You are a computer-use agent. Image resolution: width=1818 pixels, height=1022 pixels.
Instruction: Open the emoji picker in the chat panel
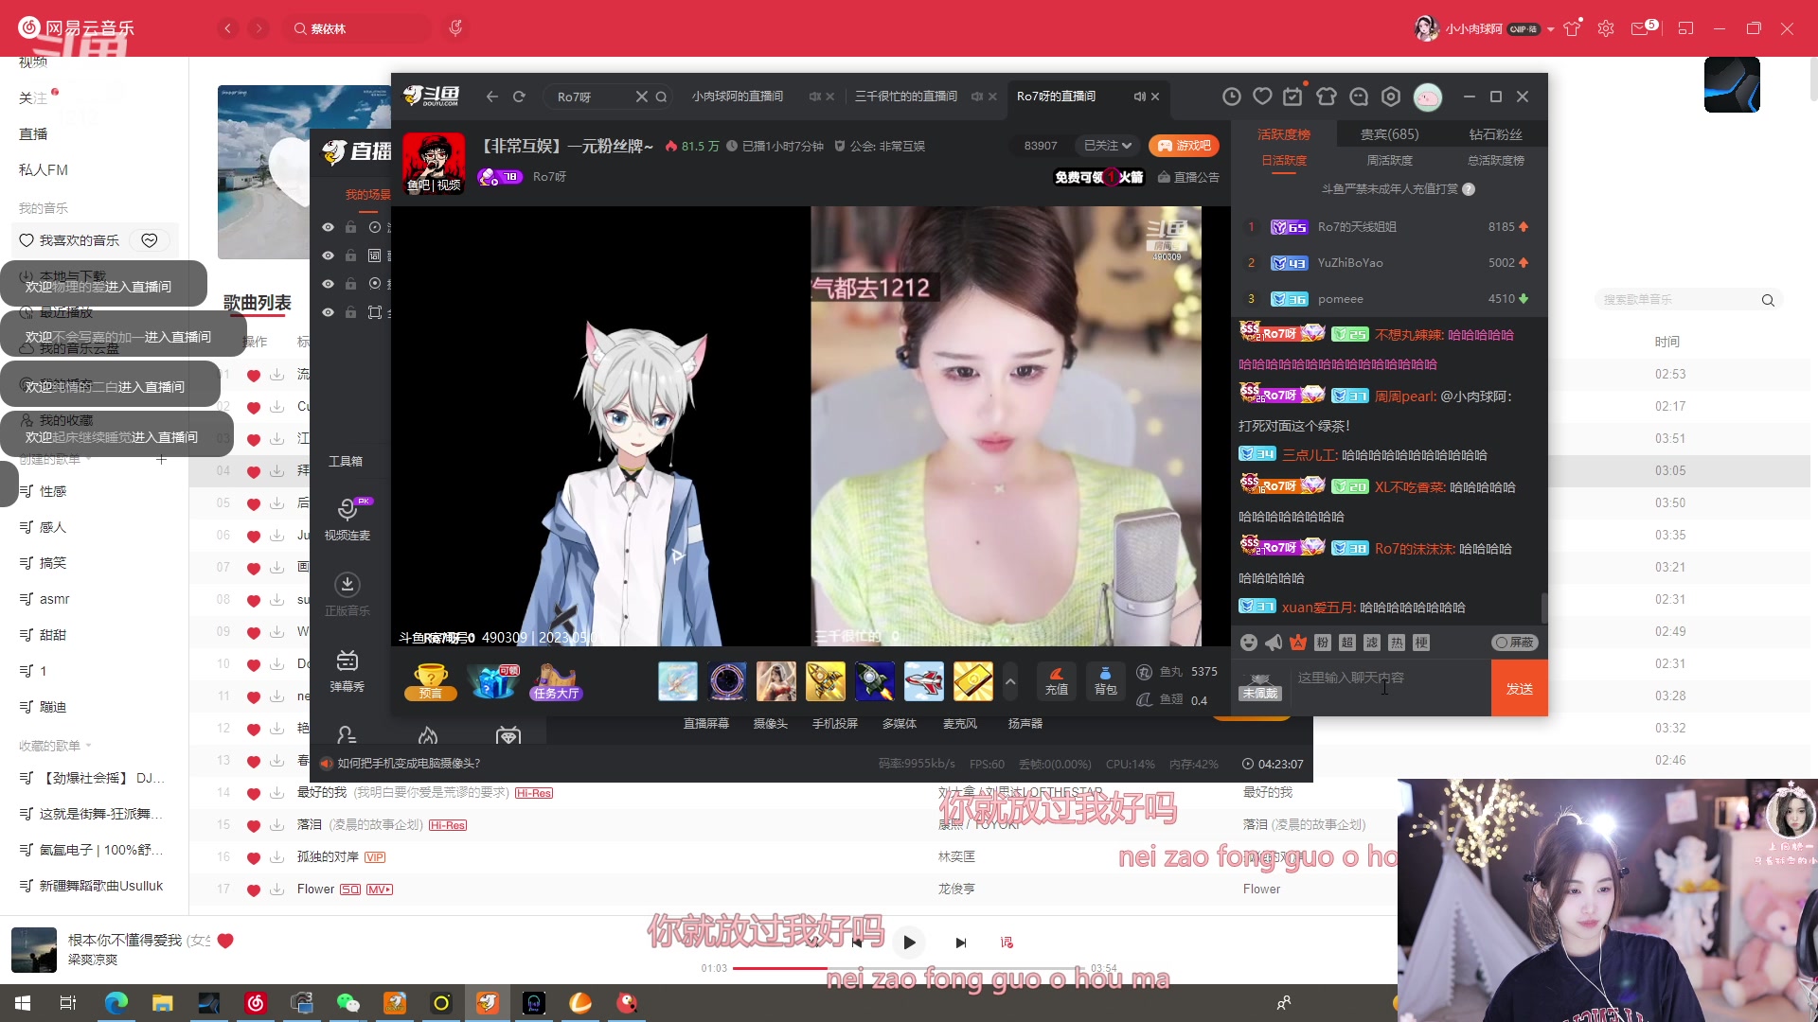point(1248,643)
